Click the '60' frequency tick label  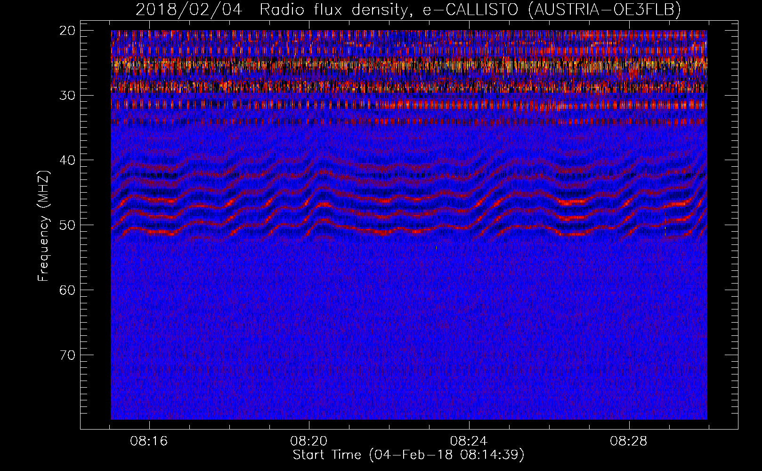tap(68, 290)
